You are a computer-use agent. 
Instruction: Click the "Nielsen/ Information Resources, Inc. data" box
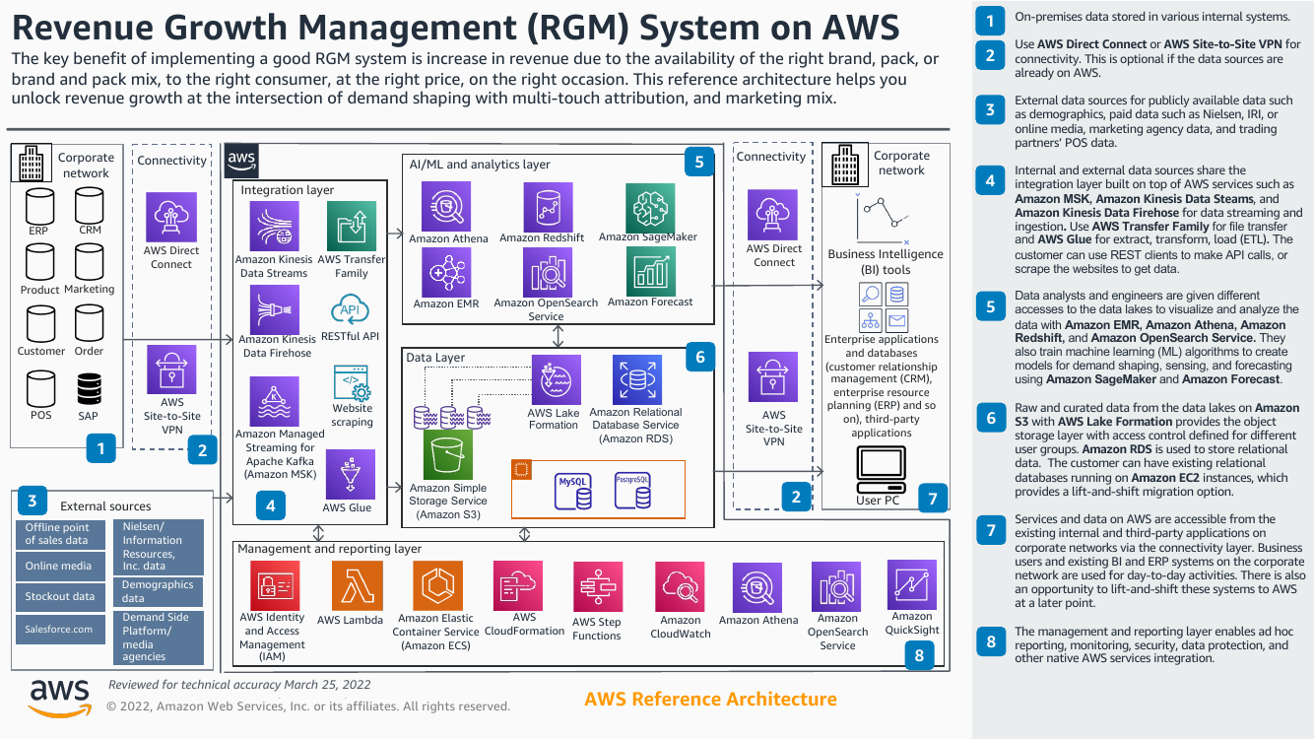[159, 547]
